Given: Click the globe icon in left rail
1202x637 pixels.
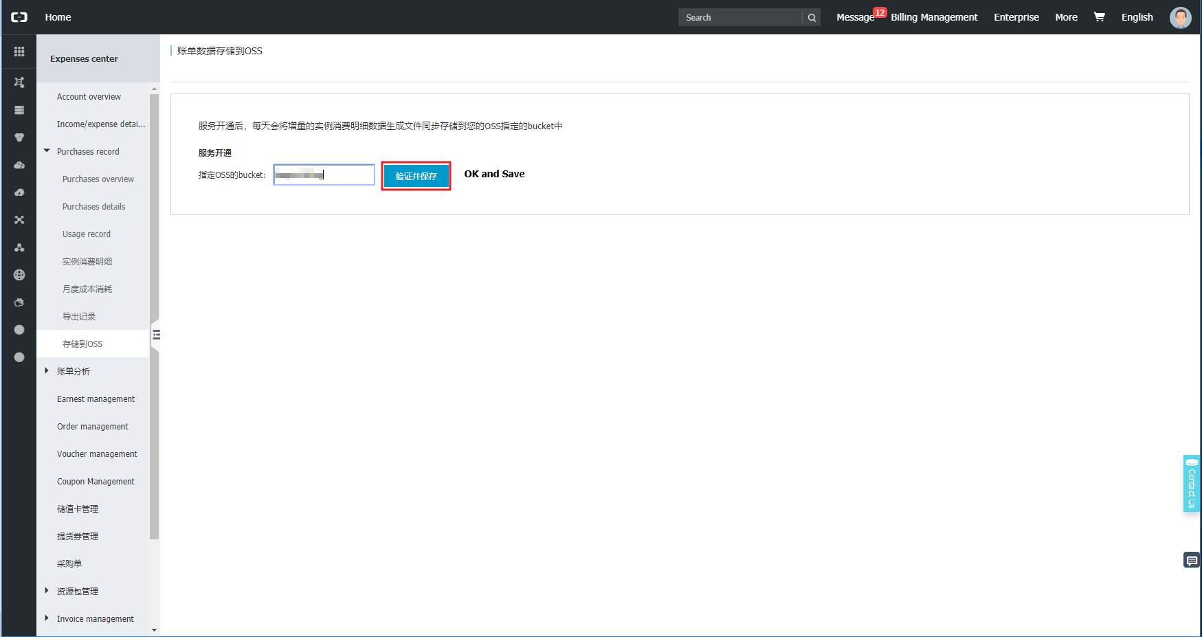Looking at the screenshot, I should click(19, 275).
